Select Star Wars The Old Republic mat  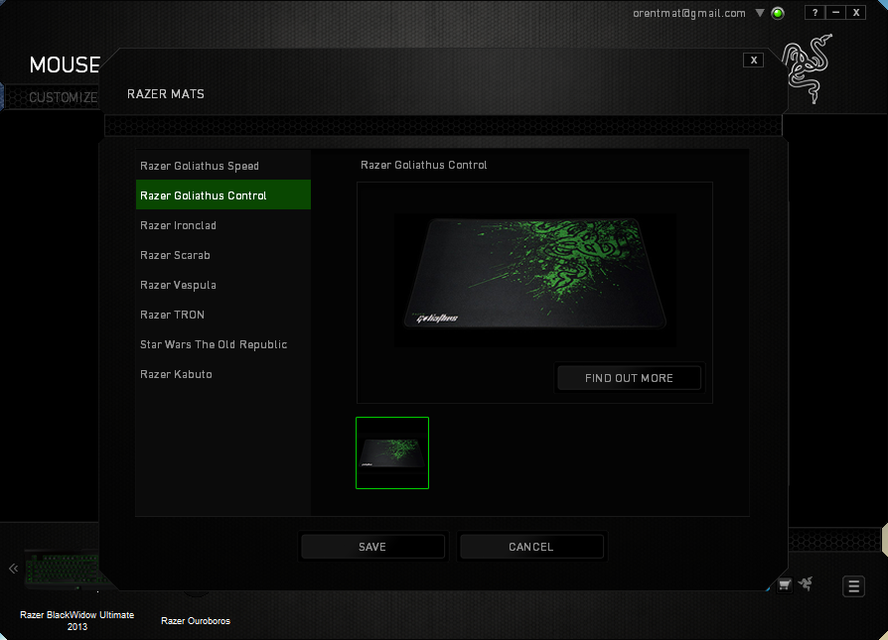(x=223, y=344)
